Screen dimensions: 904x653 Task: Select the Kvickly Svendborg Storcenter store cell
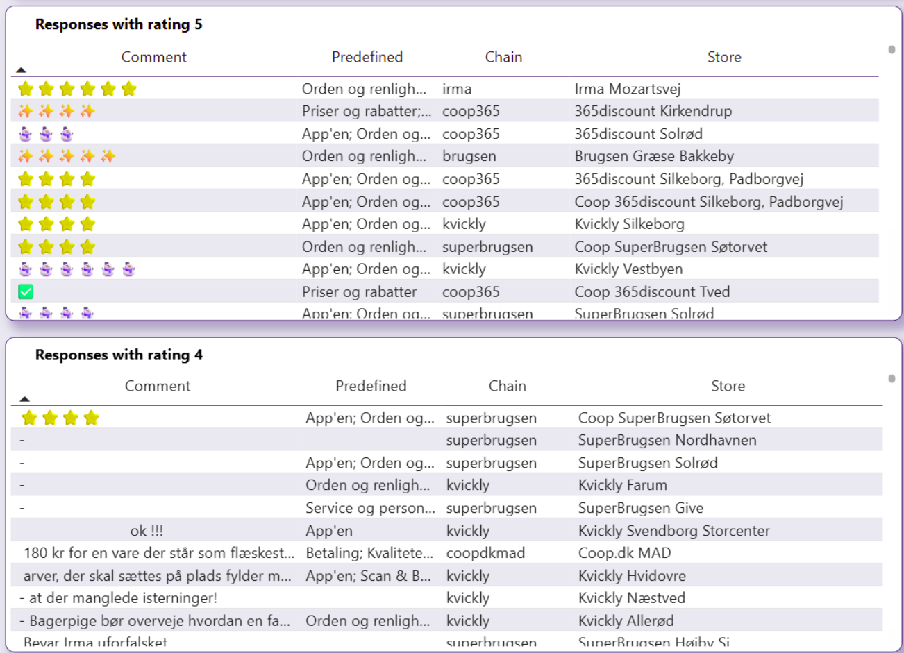point(674,531)
